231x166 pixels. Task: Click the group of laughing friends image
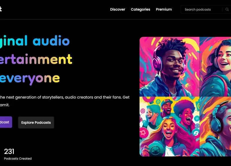pyautogui.click(x=169, y=126)
